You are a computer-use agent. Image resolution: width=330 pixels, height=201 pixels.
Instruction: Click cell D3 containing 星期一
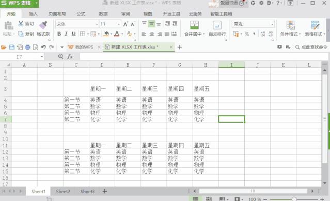click(102, 88)
